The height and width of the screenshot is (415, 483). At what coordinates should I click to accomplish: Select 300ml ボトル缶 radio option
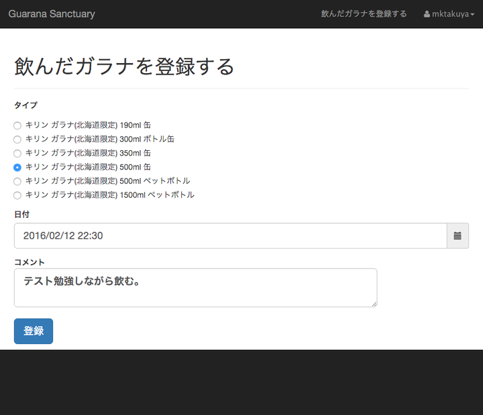17,139
